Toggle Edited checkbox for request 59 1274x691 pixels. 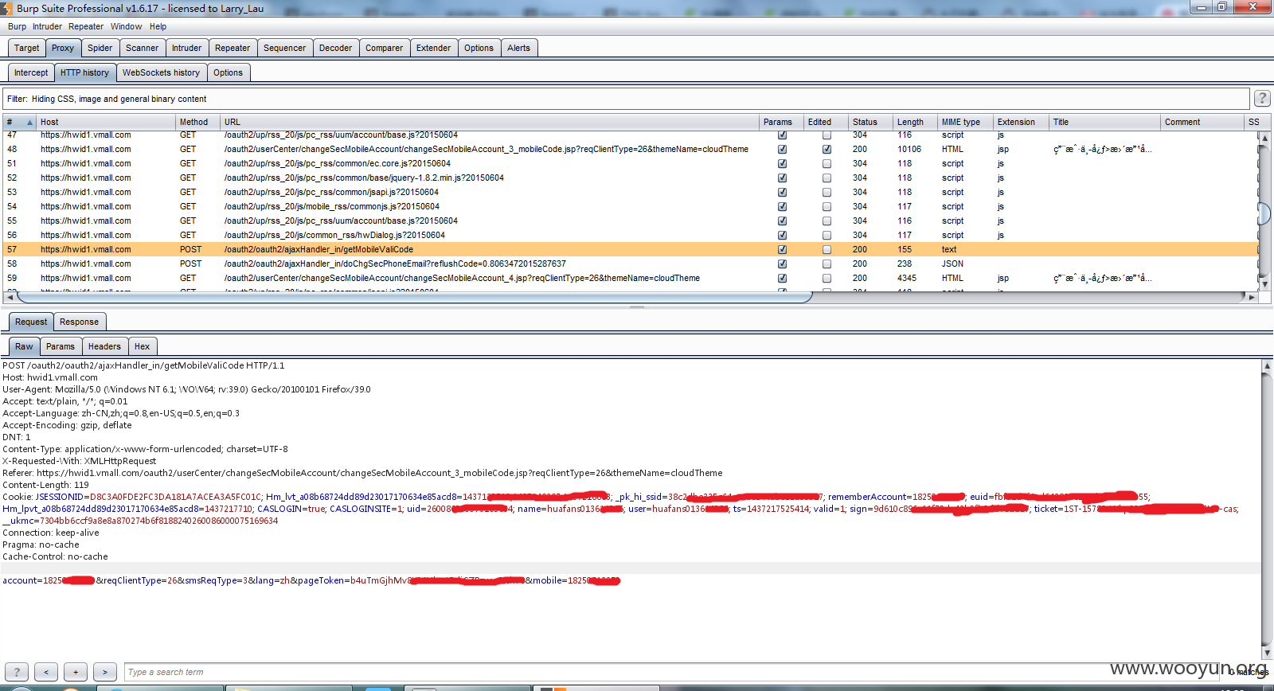click(827, 278)
